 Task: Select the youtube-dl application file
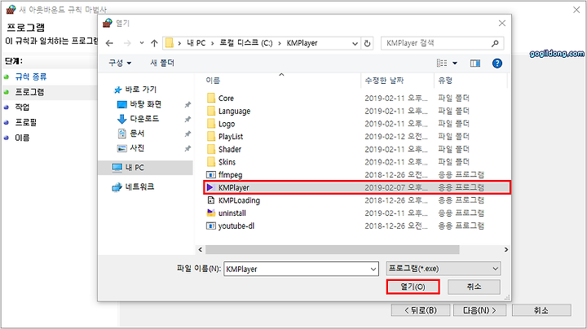(236, 226)
